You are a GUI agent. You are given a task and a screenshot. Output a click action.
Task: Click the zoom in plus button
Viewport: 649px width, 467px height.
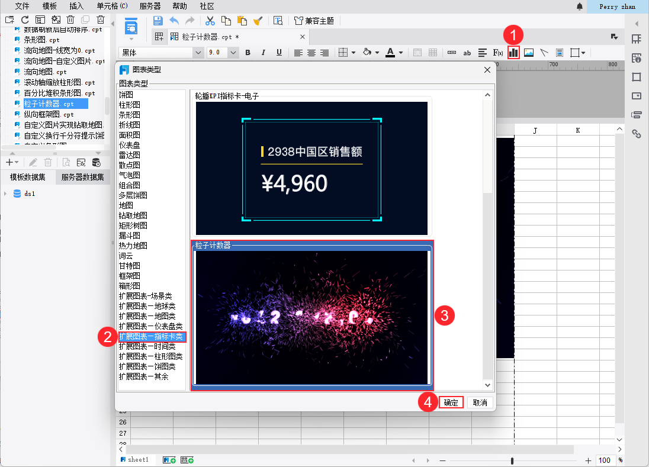[588, 460]
